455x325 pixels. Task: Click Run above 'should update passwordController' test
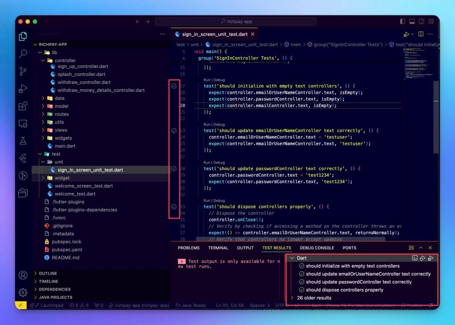[207, 162]
